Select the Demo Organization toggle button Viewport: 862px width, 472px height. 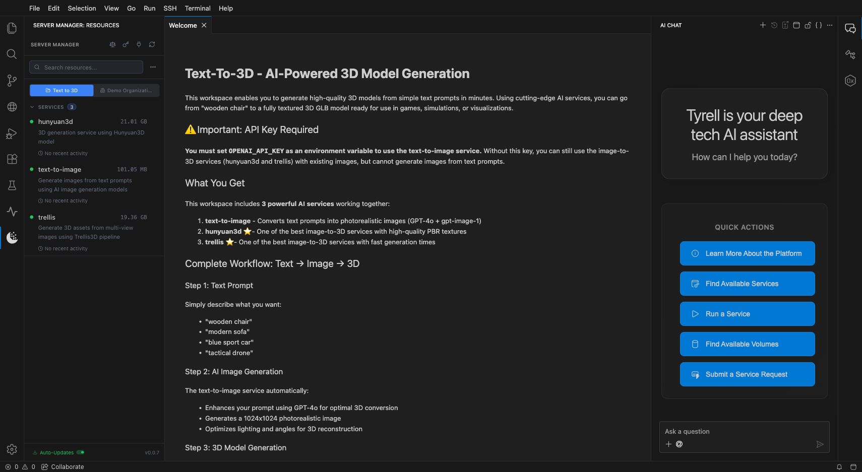pos(126,90)
